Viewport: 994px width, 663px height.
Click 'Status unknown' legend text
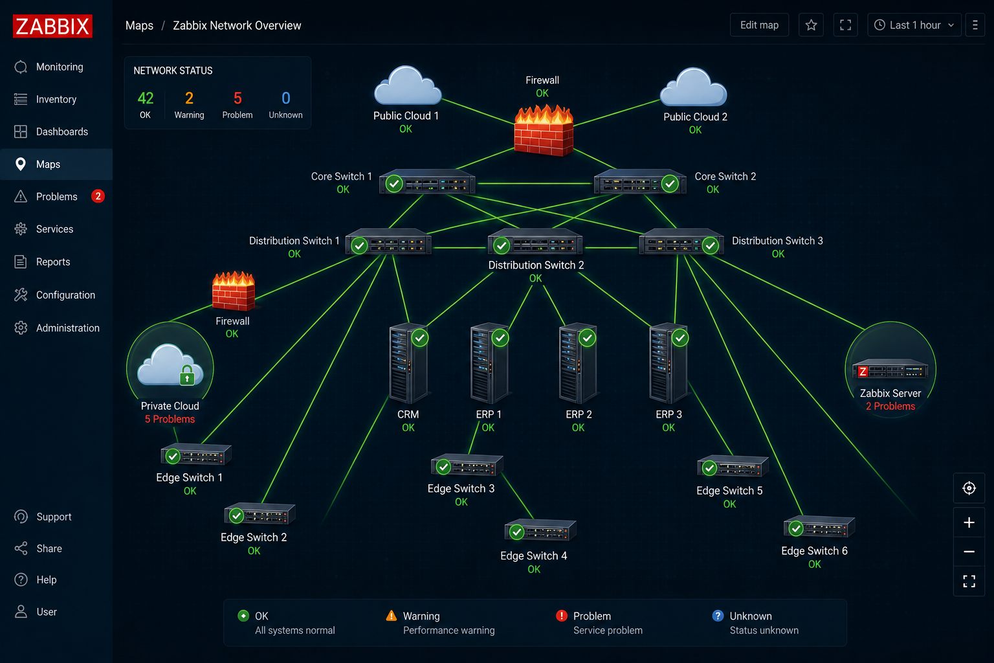[x=764, y=630]
